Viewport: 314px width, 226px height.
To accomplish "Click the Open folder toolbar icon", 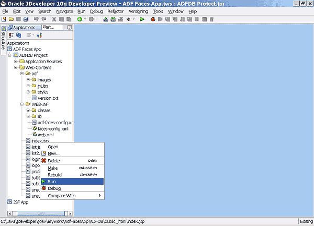I will (11, 19).
